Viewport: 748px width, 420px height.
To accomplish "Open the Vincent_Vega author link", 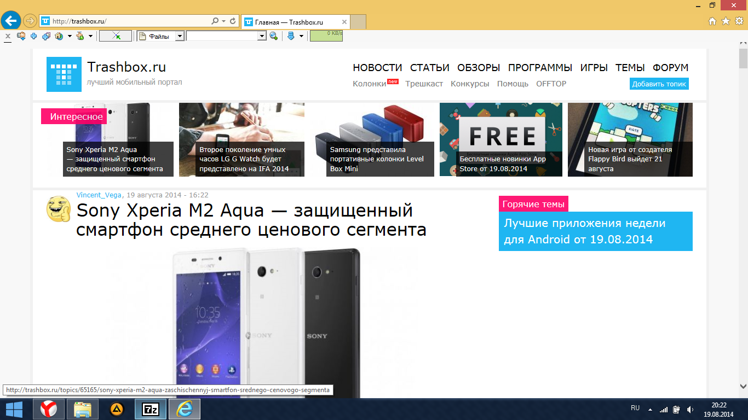I will [100, 195].
